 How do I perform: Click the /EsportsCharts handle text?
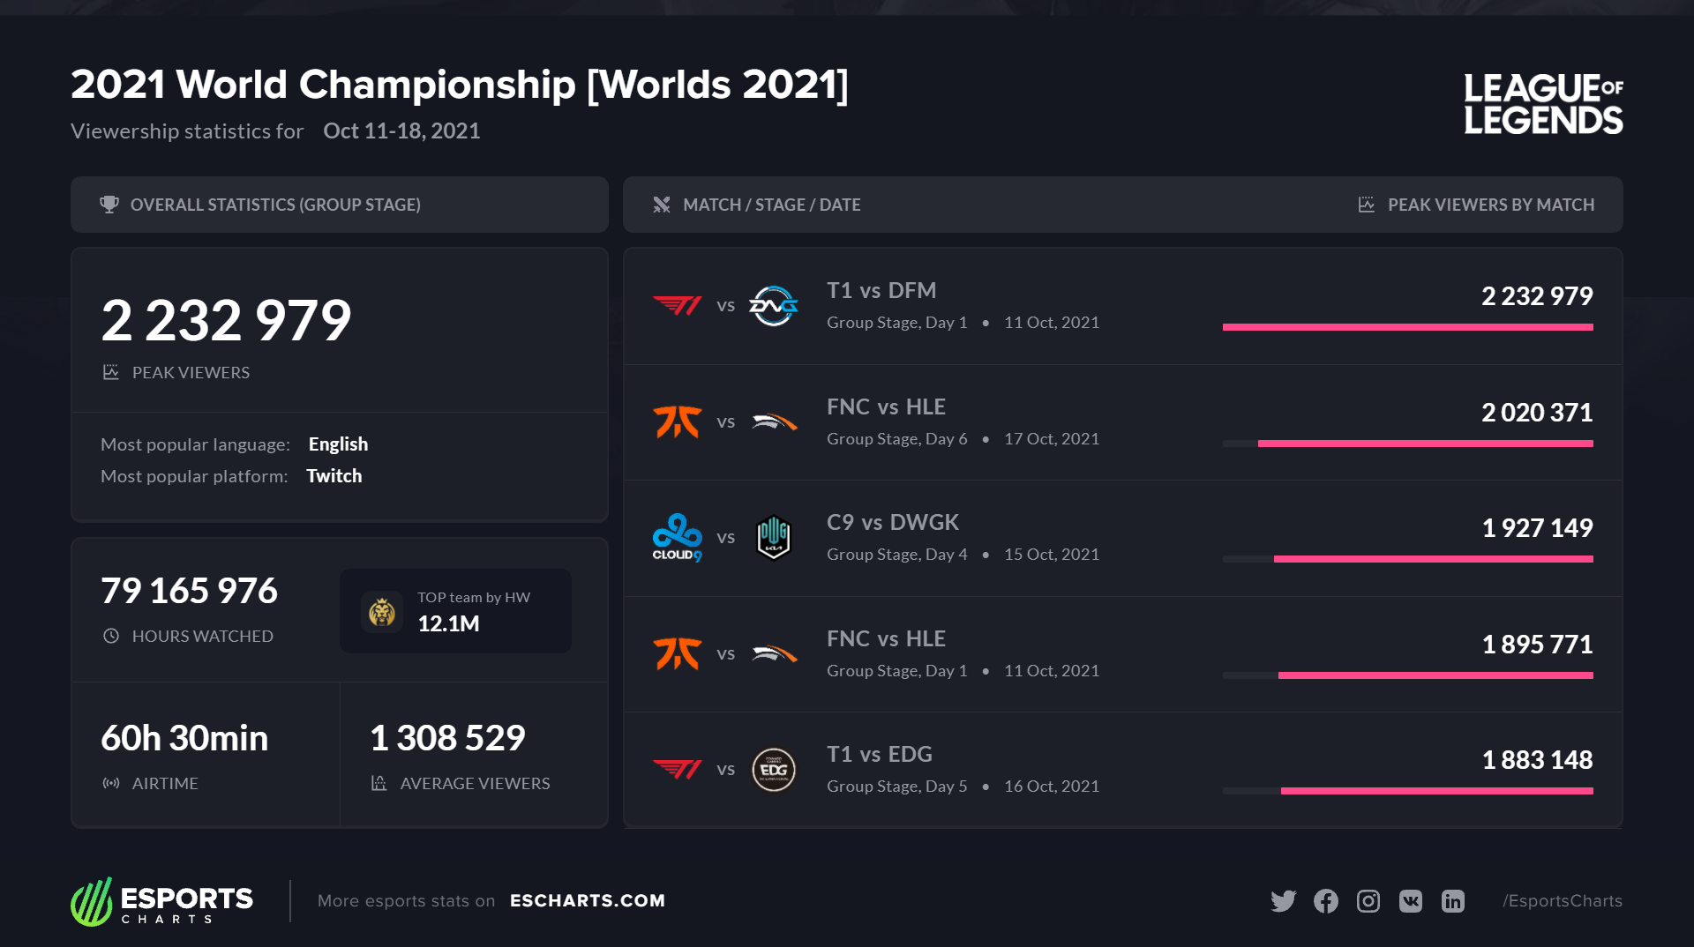pos(1563,900)
